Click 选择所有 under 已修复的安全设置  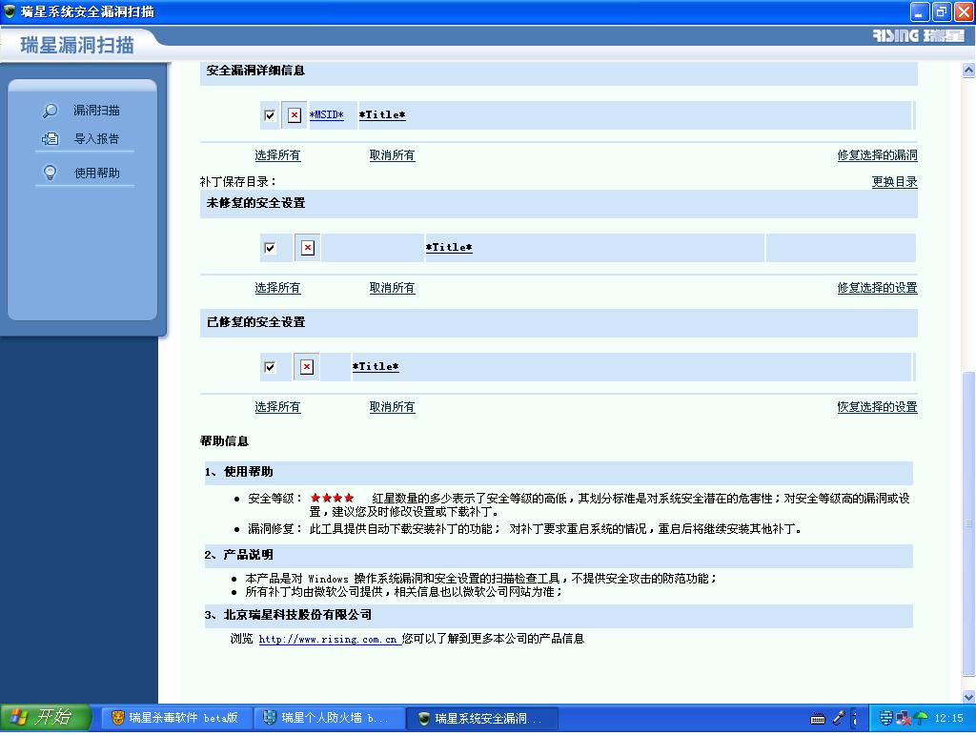(x=277, y=406)
